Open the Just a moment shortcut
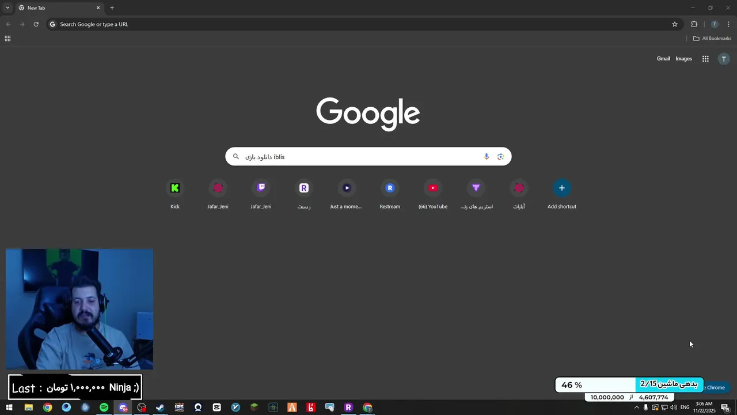The height and width of the screenshot is (415, 737). [x=347, y=194]
